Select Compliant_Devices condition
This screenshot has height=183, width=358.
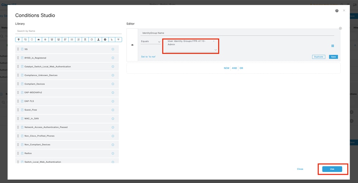[67, 84]
